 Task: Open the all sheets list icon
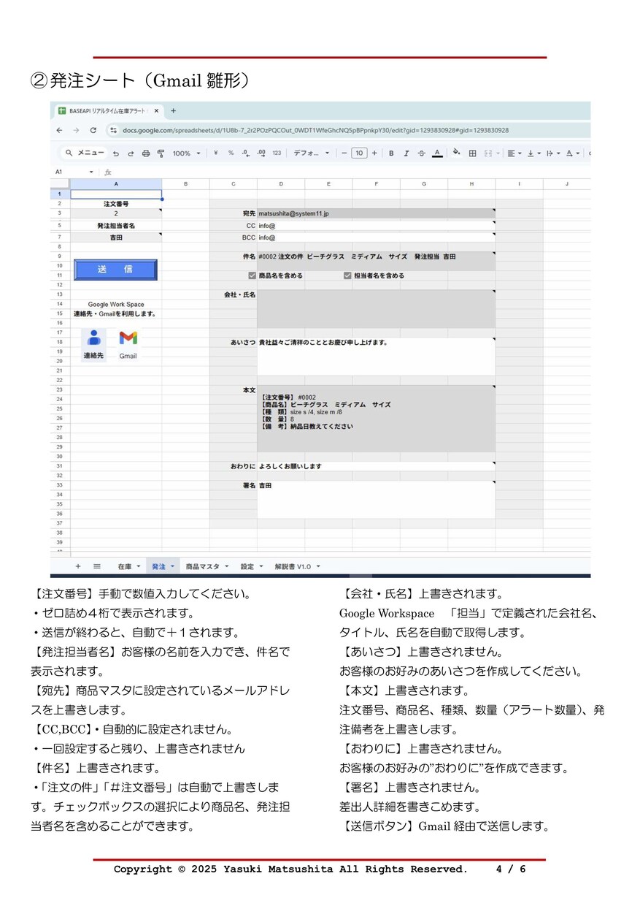pyautogui.click(x=96, y=566)
